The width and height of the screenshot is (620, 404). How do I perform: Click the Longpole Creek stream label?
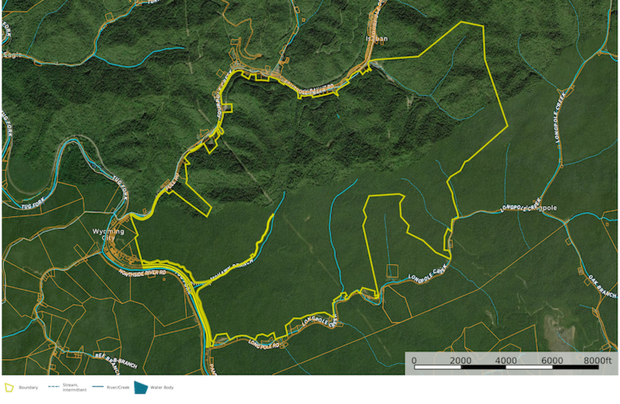pyautogui.click(x=426, y=274)
